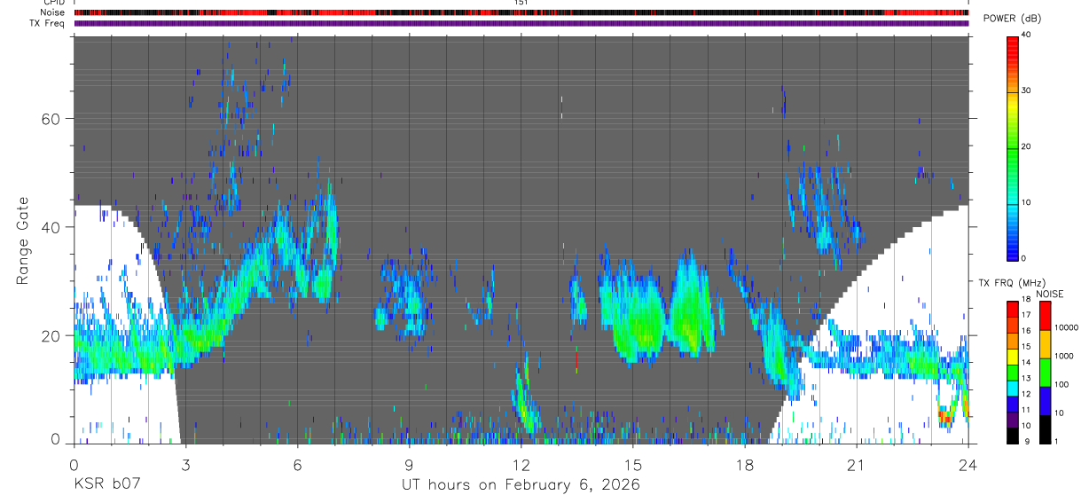Click the 'Range Gate' y-axis label
The height and width of the screenshot is (503, 1089).
[22, 240]
